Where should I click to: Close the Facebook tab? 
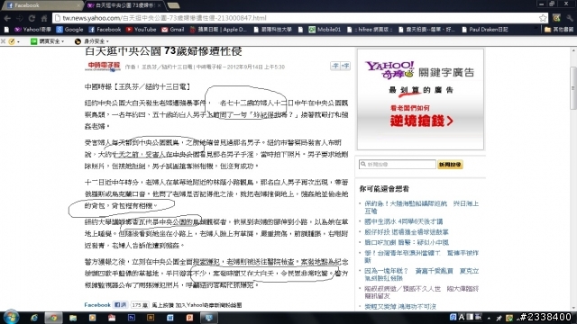click(x=78, y=5)
